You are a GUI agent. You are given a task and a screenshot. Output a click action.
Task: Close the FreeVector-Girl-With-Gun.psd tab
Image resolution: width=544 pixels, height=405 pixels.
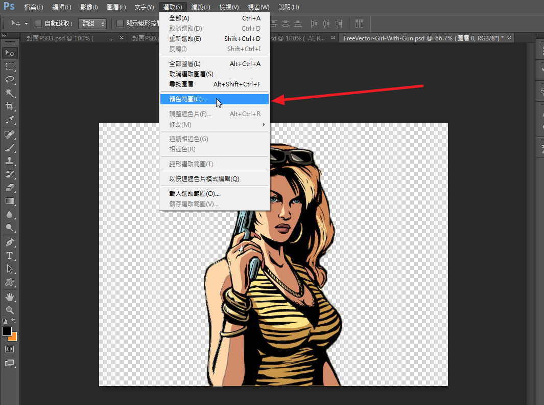[x=509, y=37]
